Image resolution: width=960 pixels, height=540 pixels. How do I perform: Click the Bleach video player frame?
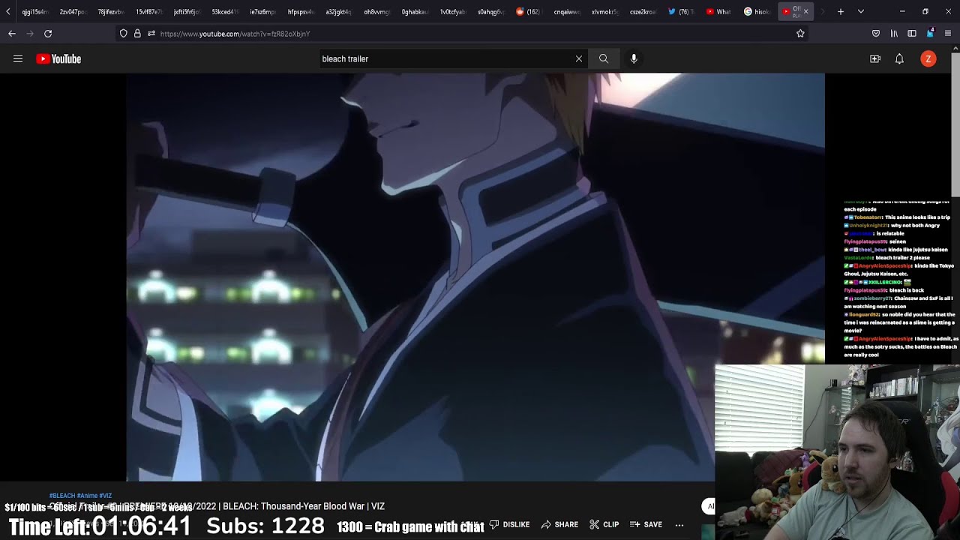(x=475, y=277)
